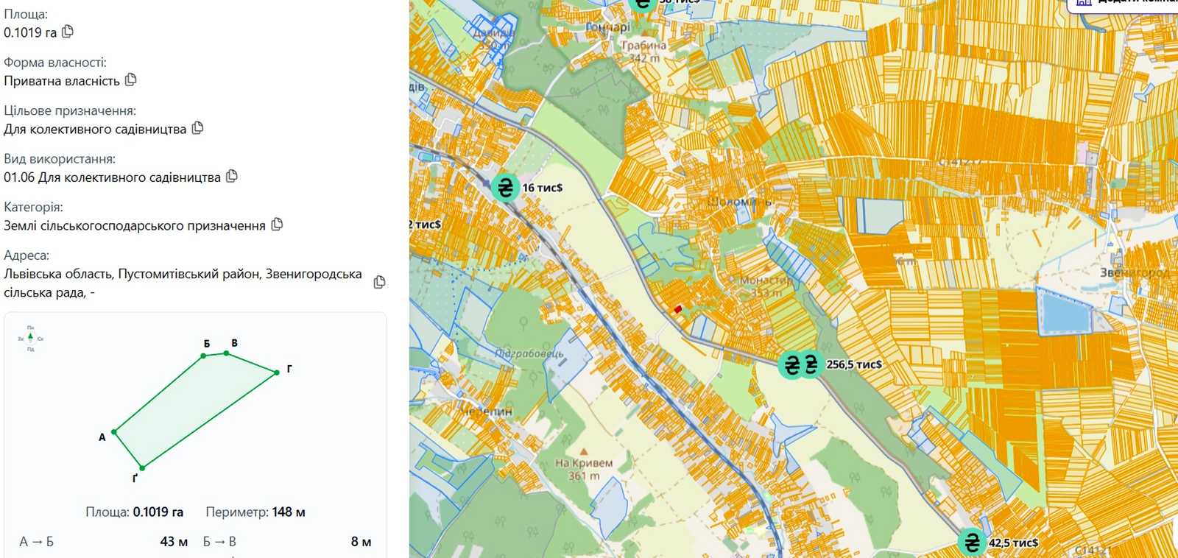Copy the Адреса address text
This screenshot has width=1178, height=558.
point(379,282)
